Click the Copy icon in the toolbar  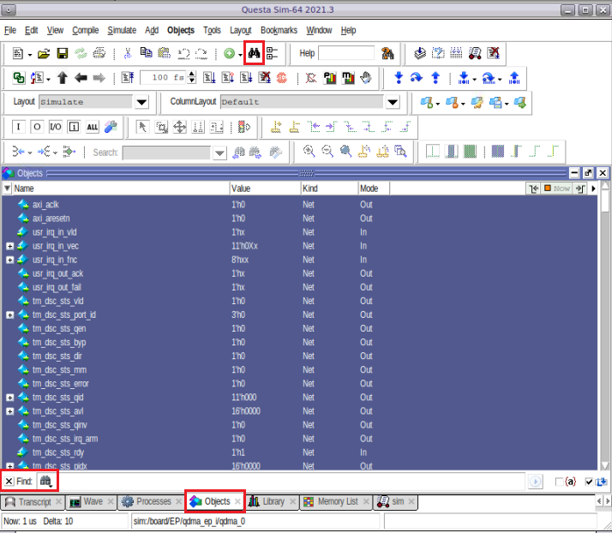tap(147, 53)
